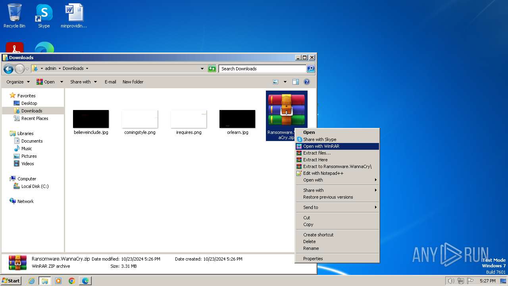The image size is (508, 286).
Task: Open the Share with toolbar dropdown
Action: (x=83, y=82)
